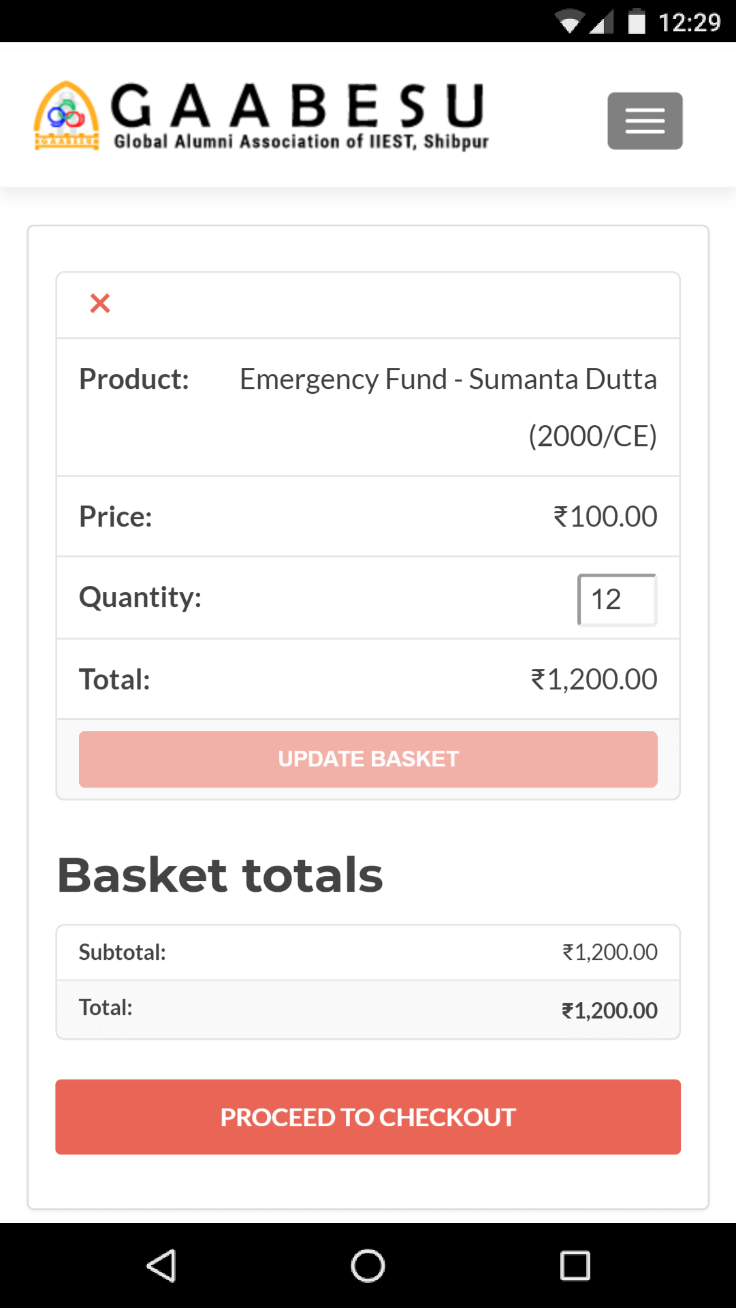Tap the Android home circle icon
This screenshot has height=1308, width=736.
pos(368,1266)
